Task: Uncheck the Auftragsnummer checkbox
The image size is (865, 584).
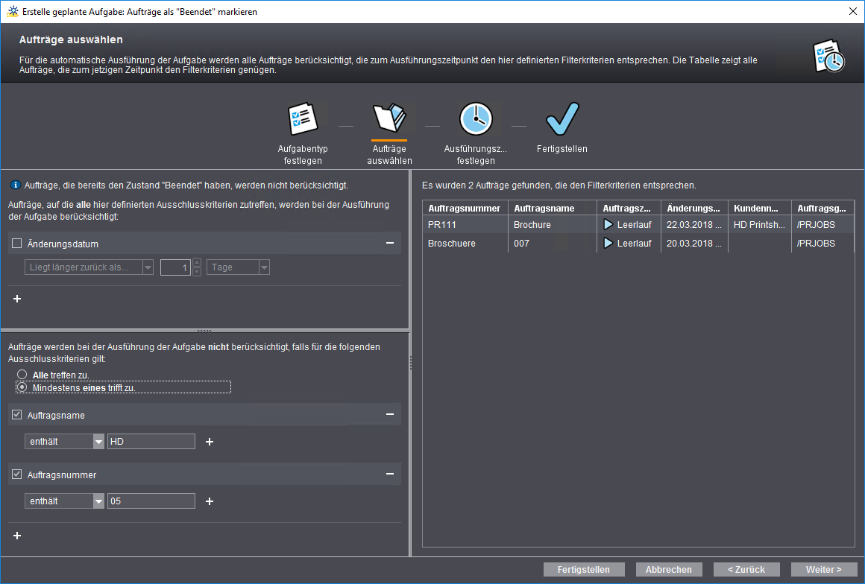Action: tap(17, 475)
